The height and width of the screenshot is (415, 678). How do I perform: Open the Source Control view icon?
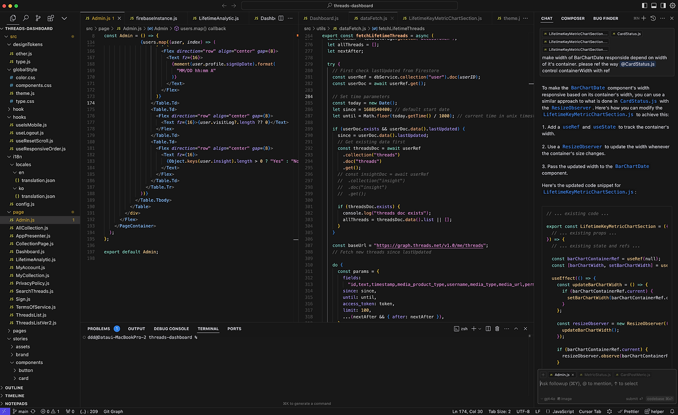[38, 18]
